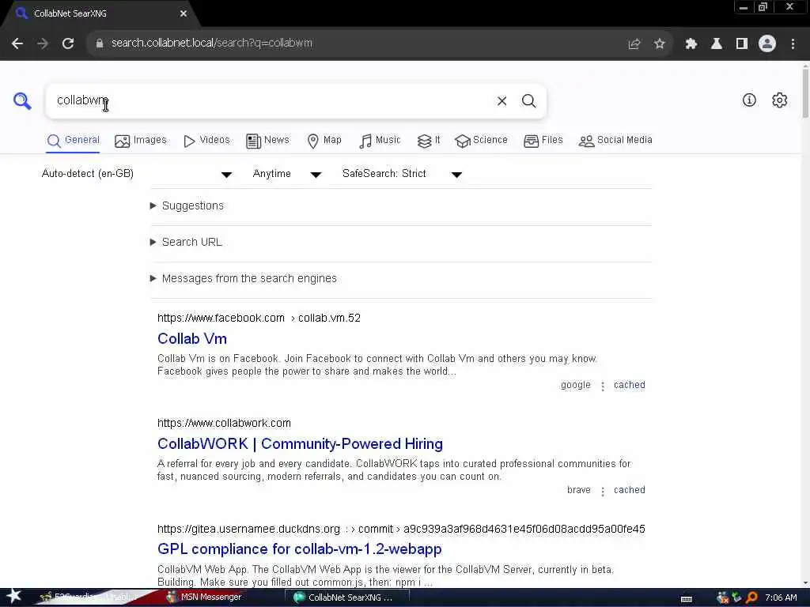View site lock information
The height and width of the screenshot is (607, 810).
99,43
